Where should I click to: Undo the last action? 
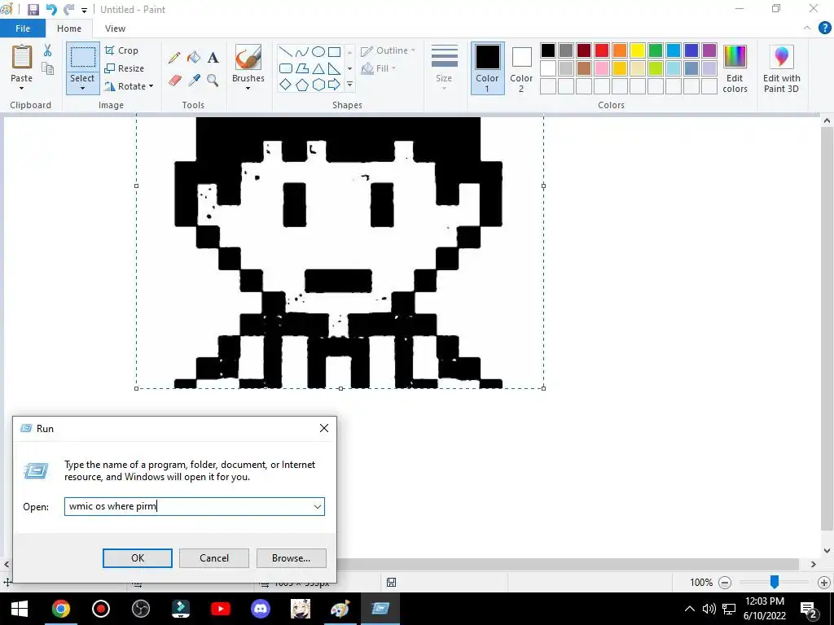pyautogui.click(x=51, y=10)
